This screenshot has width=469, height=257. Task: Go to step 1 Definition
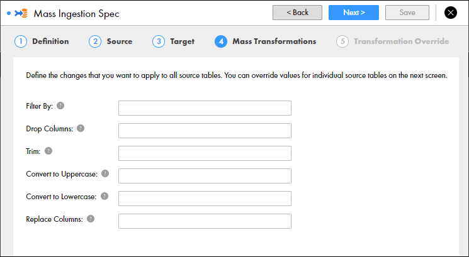pyautogui.click(x=42, y=41)
